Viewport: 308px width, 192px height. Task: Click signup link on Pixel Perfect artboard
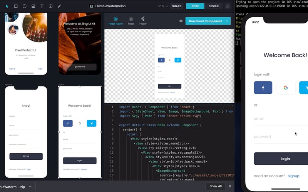12,69
